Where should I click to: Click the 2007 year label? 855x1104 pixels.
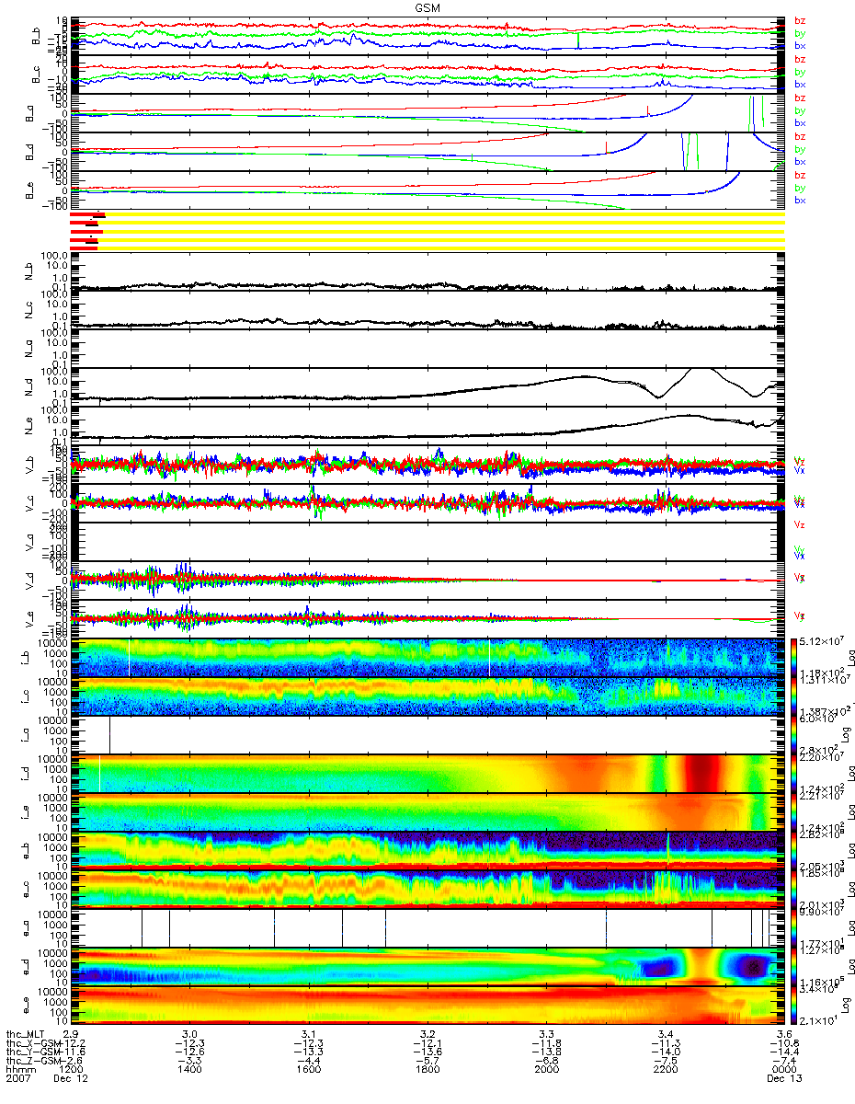point(18,1080)
